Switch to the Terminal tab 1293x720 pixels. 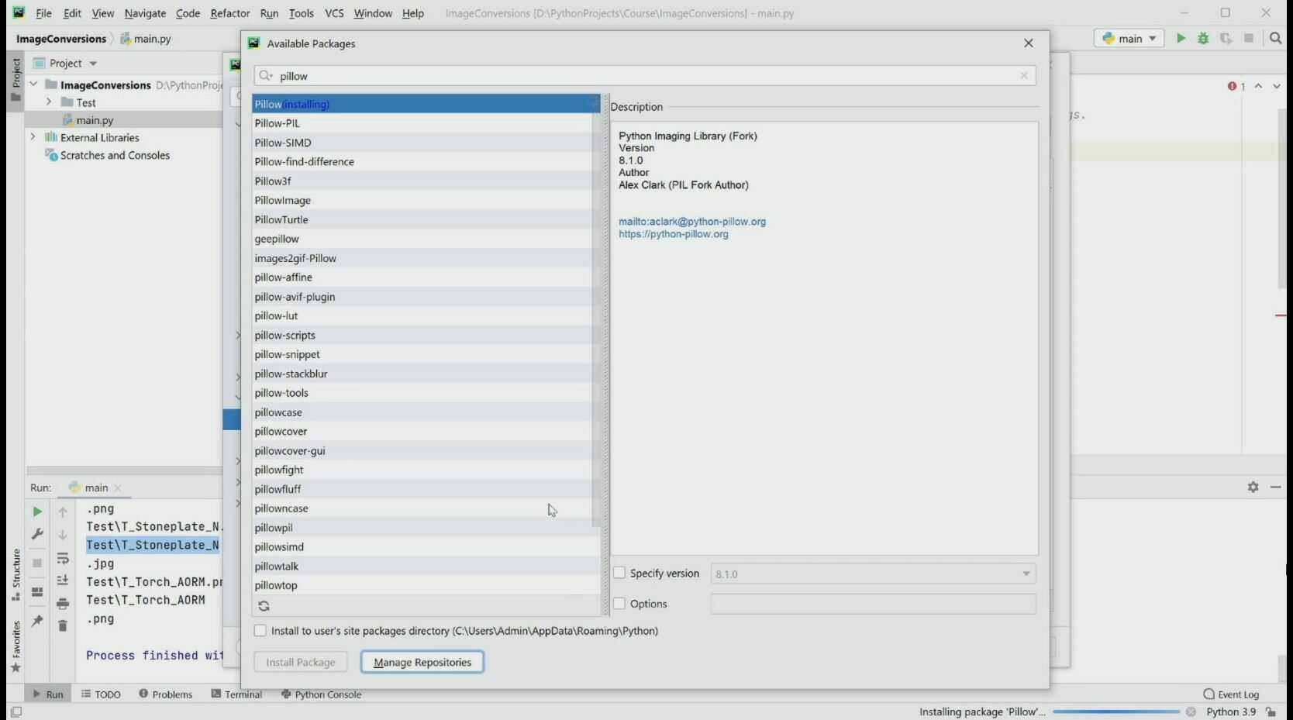tap(237, 694)
